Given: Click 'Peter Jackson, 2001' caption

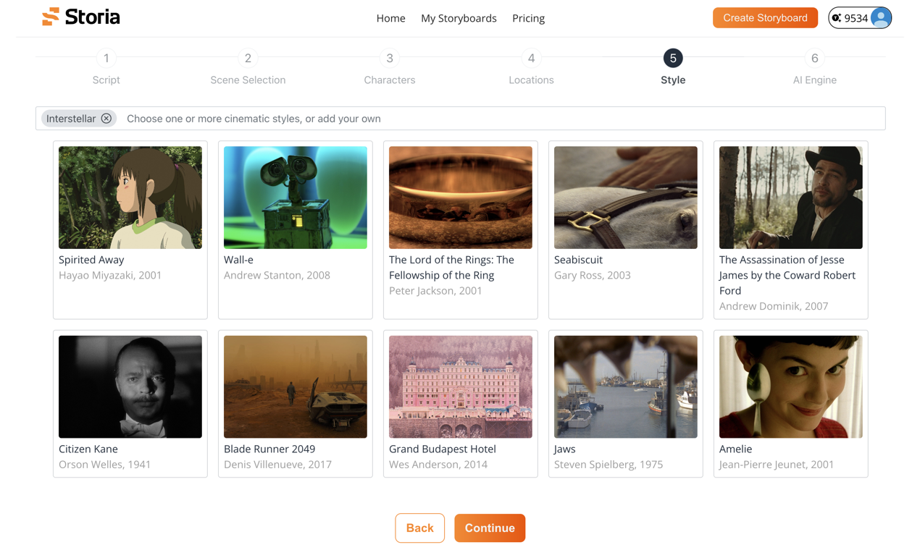Looking at the screenshot, I should click(x=435, y=291).
